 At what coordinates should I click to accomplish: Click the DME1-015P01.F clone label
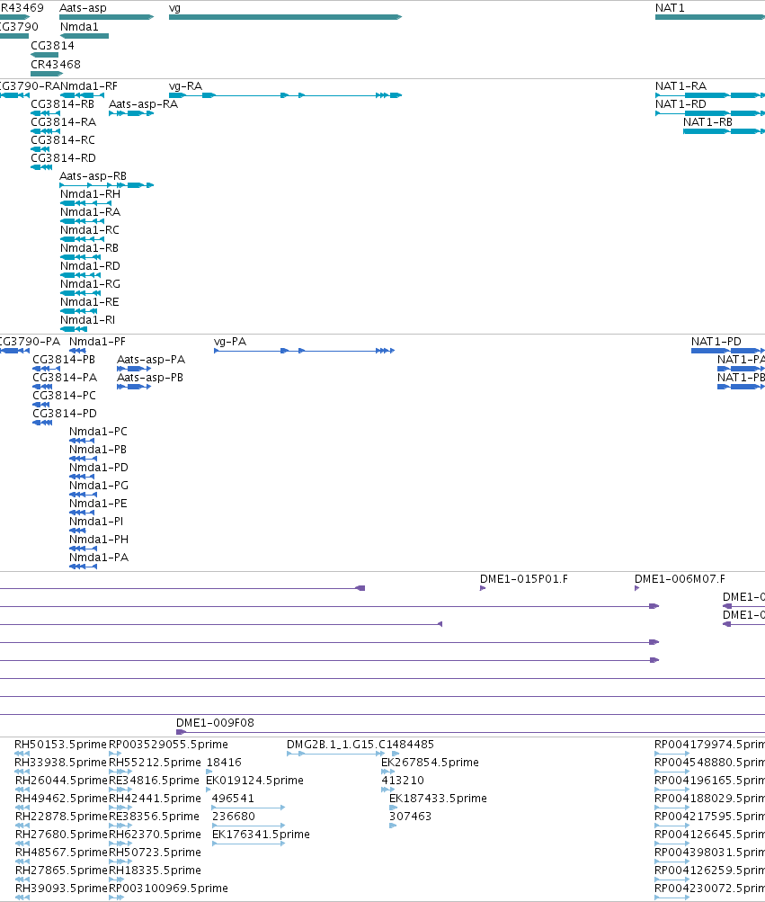coord(524,579)
